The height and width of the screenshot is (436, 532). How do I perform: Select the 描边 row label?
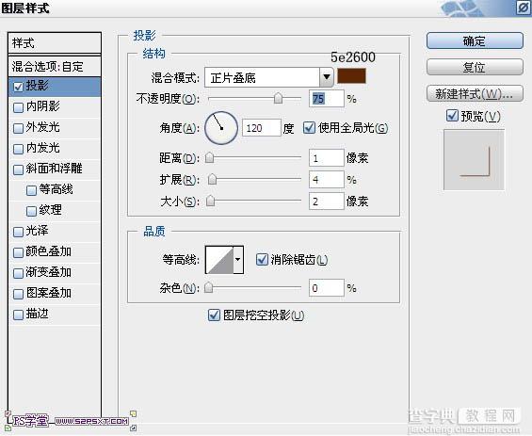coord(38,314)
